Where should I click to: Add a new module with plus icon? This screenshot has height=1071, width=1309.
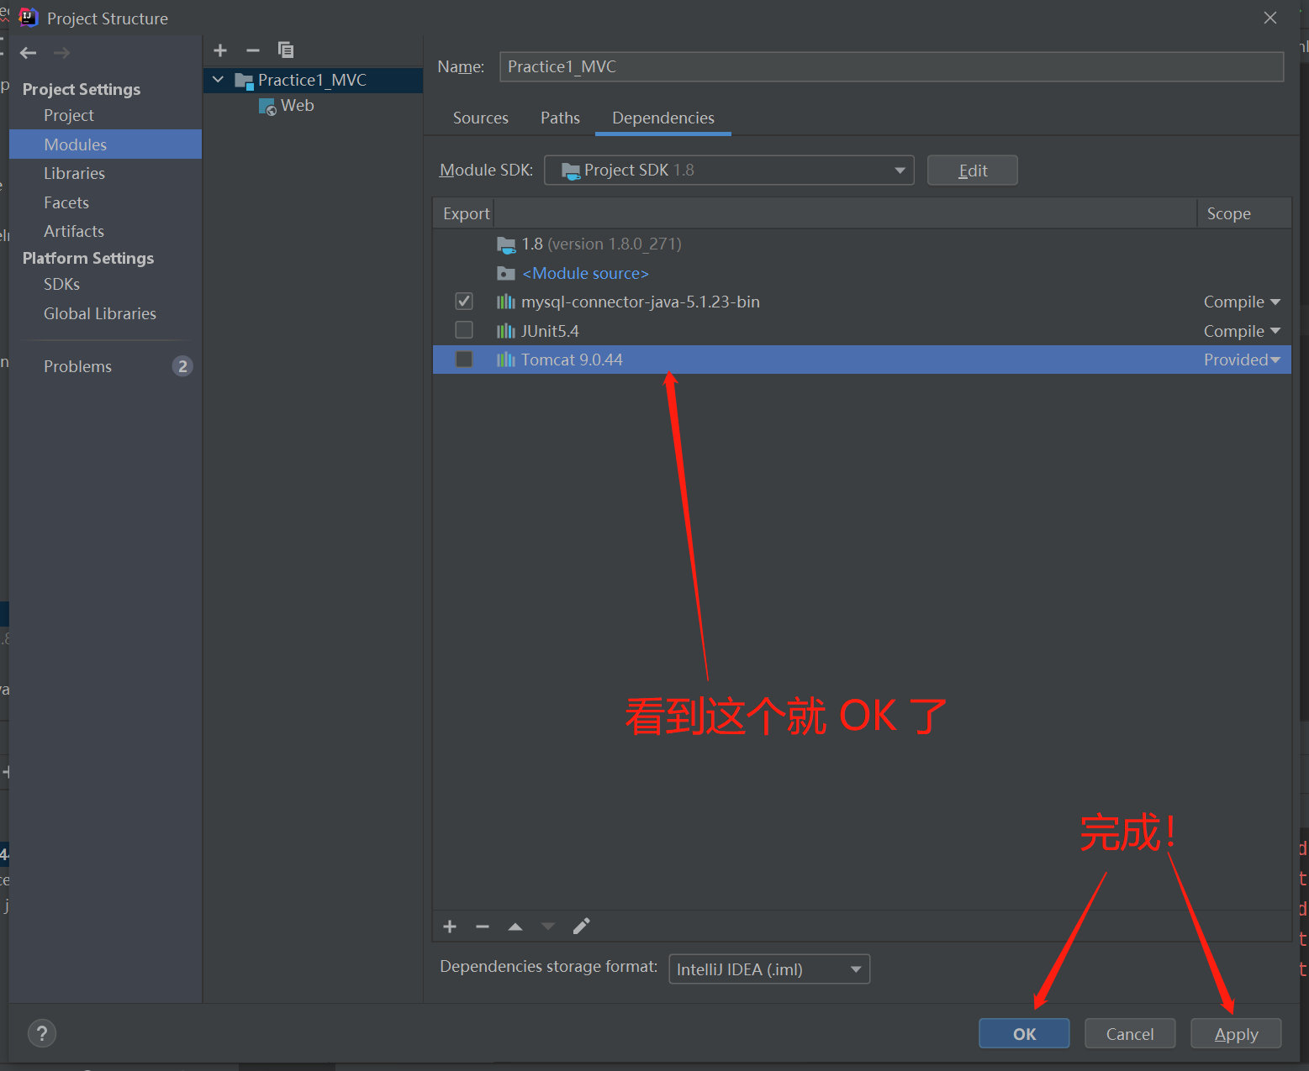click(220, 50)
